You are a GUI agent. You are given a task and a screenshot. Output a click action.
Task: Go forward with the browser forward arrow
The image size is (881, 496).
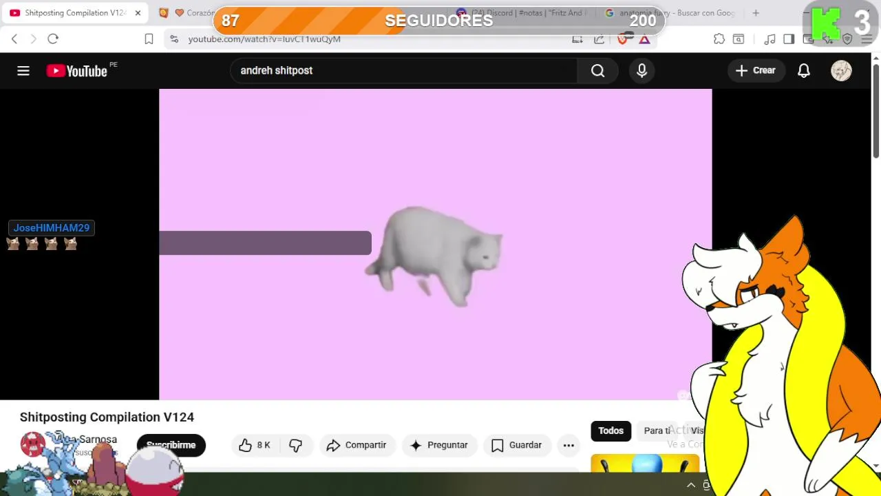click(x=33, y=39)
